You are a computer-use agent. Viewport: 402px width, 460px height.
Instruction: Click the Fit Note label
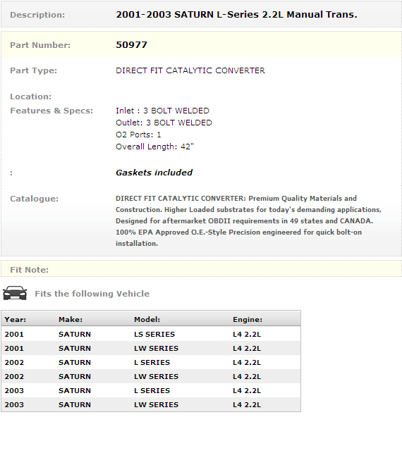[30, 270]
